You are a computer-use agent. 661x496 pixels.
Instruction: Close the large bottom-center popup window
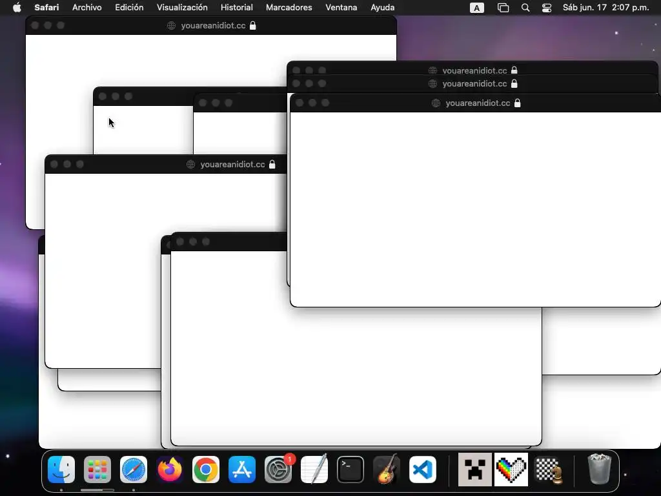pos(180,242)
